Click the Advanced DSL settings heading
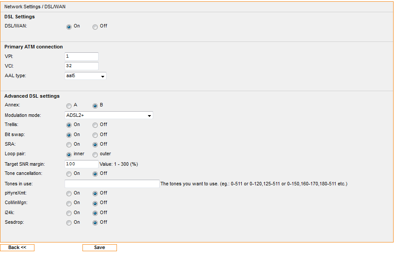Screen dimensions: 394x256 (x=32, y=96)
